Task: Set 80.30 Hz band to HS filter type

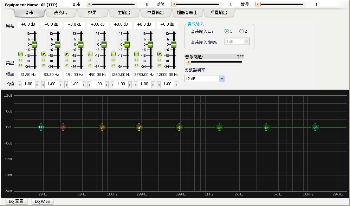Action: coord(44,65)
